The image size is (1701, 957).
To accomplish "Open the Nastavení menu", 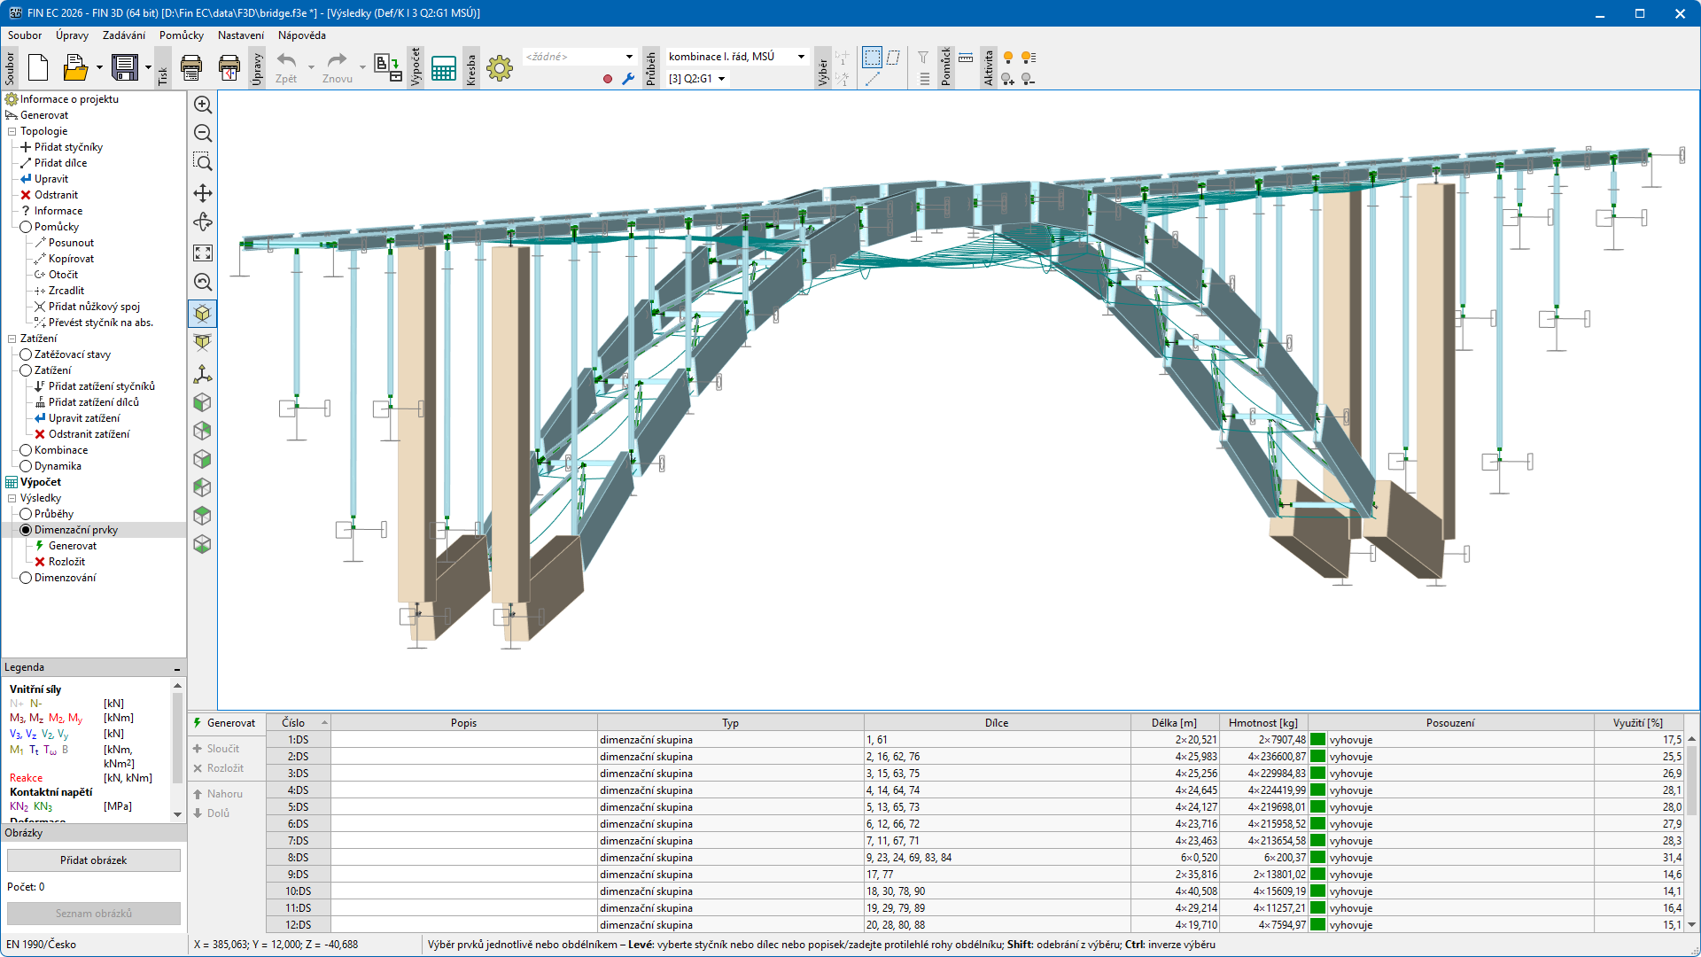I will [240, 35].
